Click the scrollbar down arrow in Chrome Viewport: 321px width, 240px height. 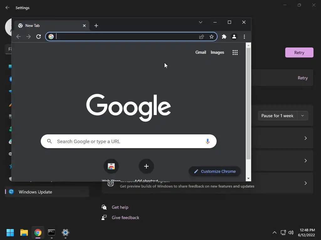[248, 178]
